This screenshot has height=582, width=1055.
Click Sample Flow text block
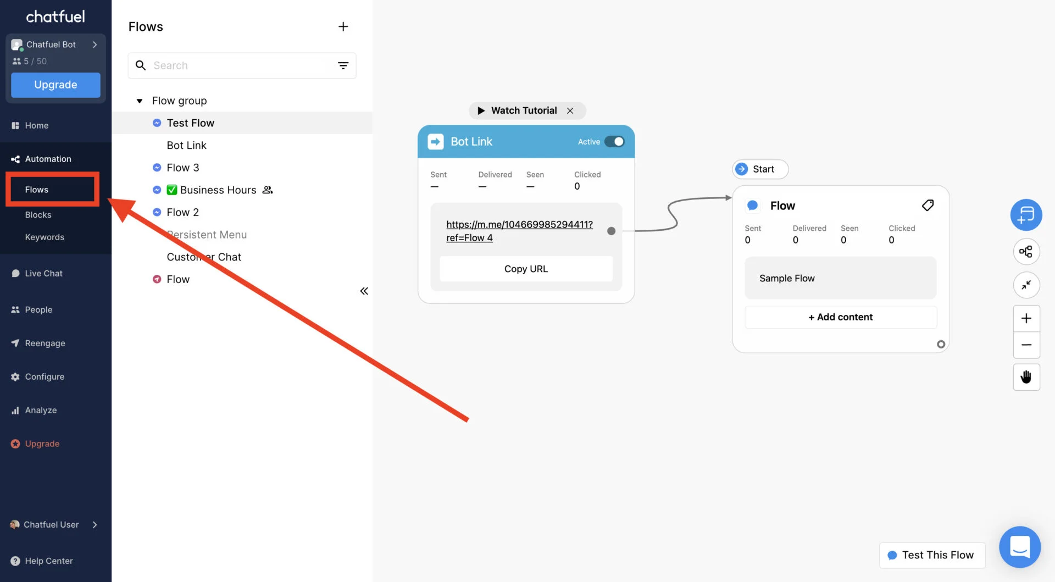[840, 278]
